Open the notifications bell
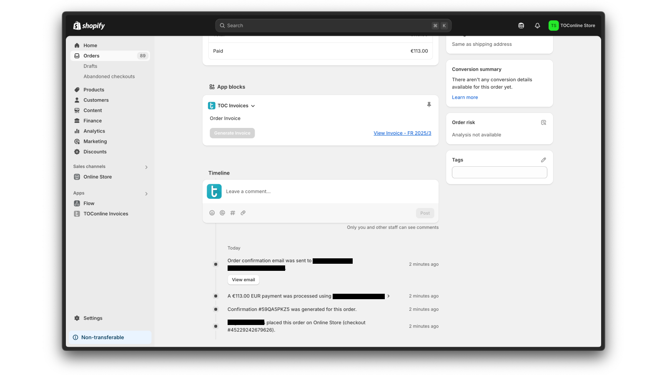 pos(537,25)
